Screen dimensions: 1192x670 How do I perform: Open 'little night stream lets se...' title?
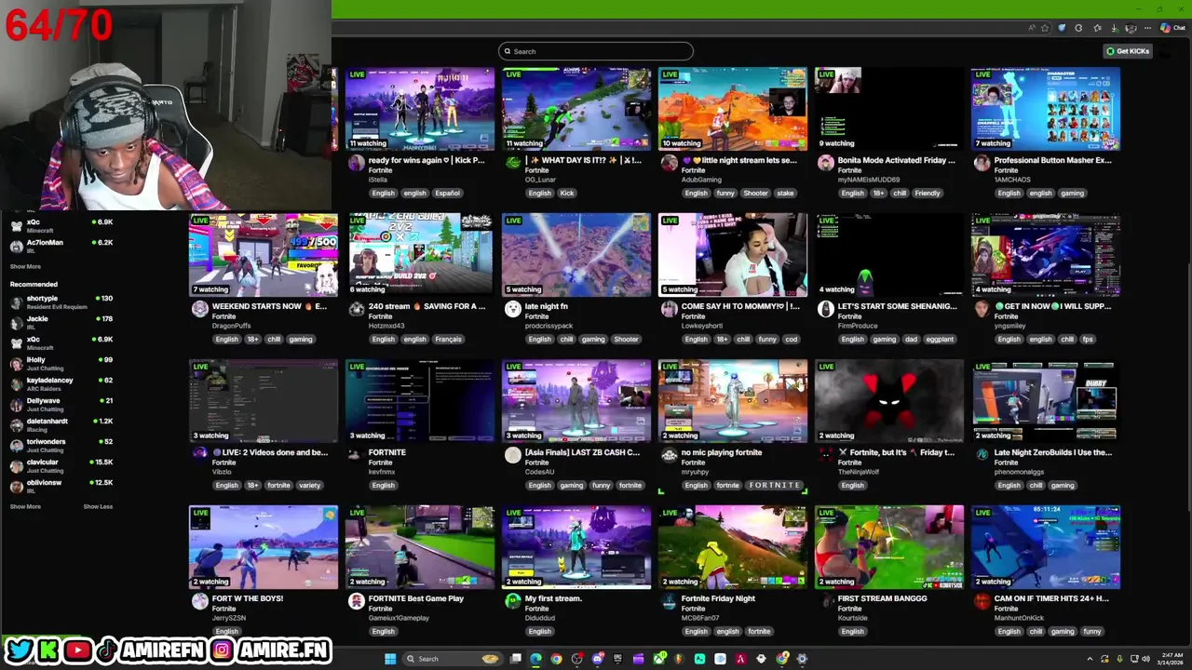pyautogui.click(x=740, y=160)
